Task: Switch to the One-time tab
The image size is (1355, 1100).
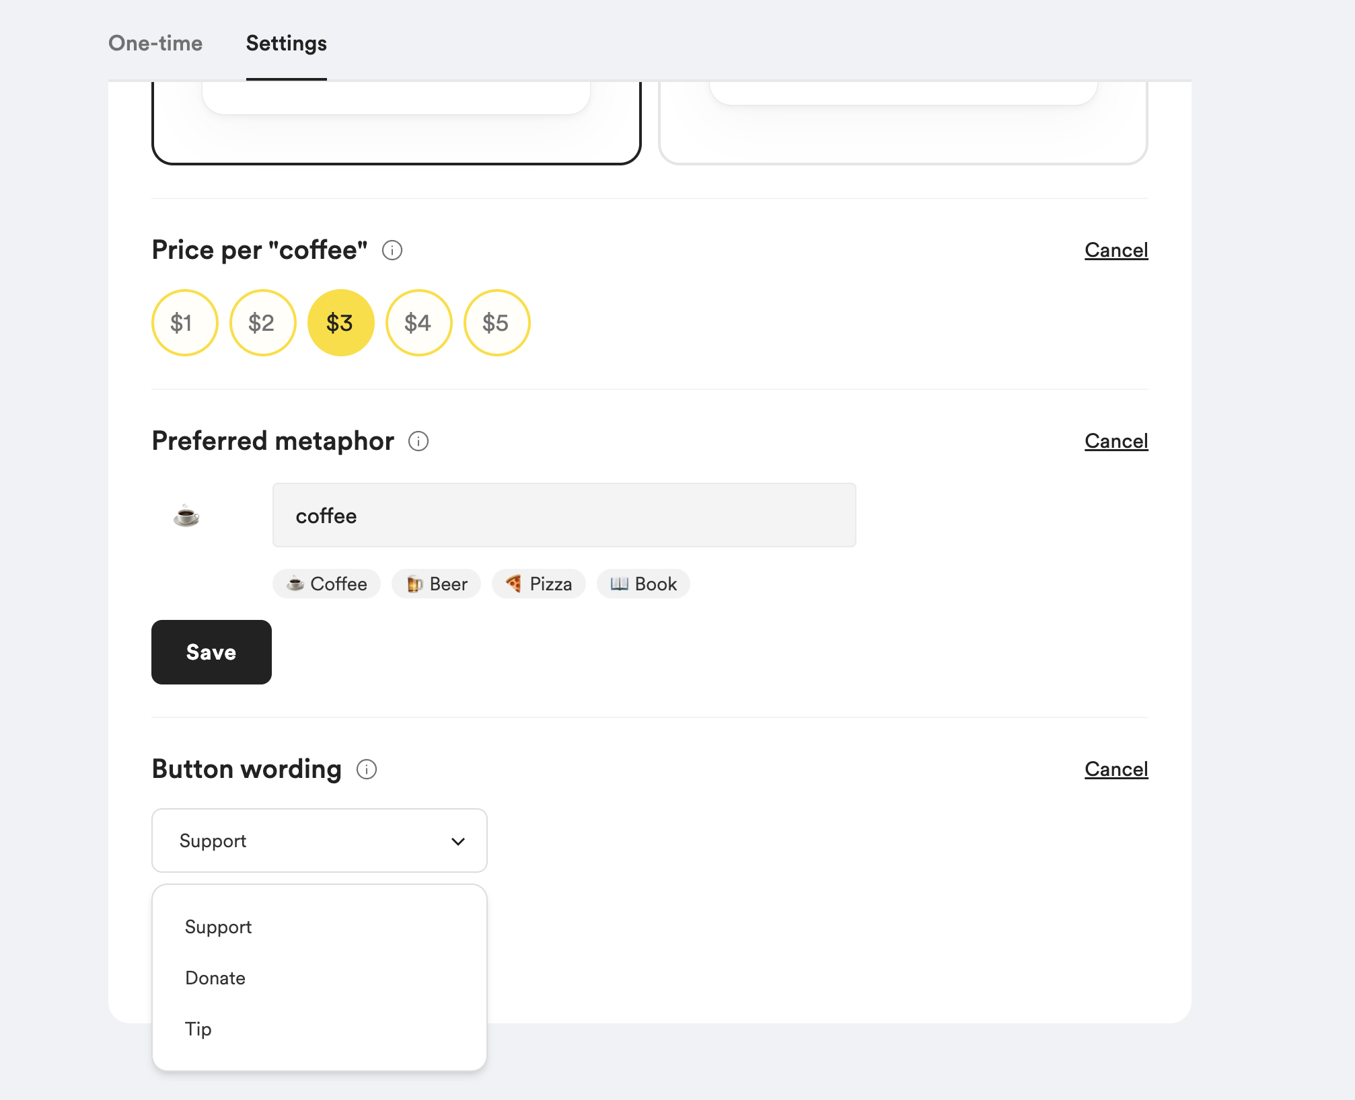Action: (155, 43)
